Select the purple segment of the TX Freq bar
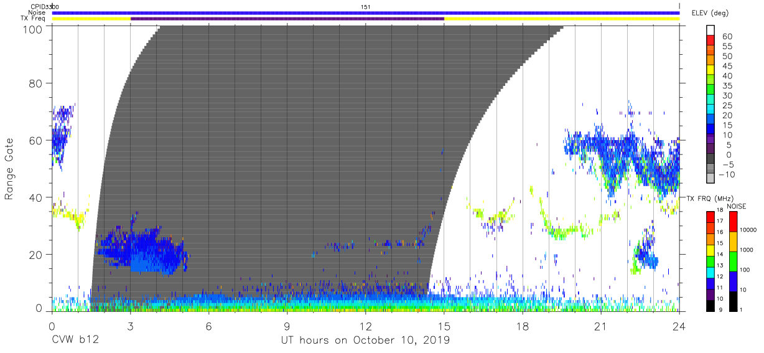The height and width of the screenshot is (353, 764). tap(287, 19)
